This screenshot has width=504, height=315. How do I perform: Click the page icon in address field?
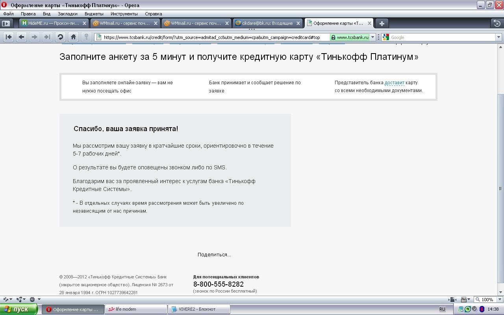pyautogui.click(x=98, y=37)
